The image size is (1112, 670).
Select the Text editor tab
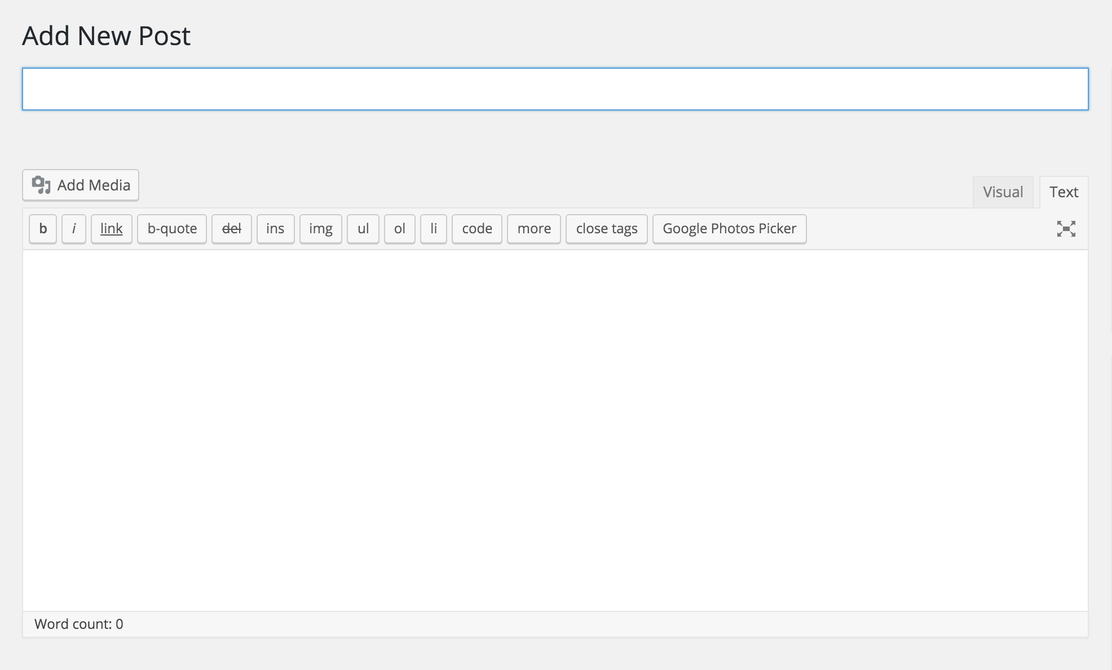click(1064, 192)
